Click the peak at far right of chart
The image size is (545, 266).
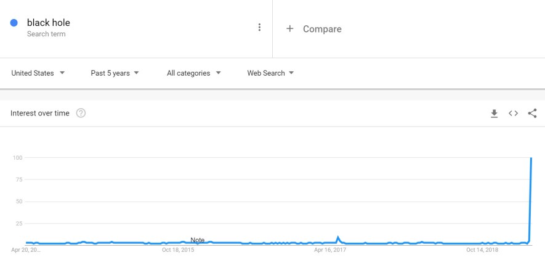click(x=531, y=158)
